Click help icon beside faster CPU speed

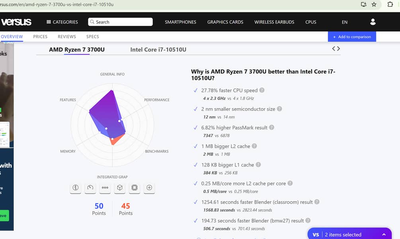(x=262, y=90)
